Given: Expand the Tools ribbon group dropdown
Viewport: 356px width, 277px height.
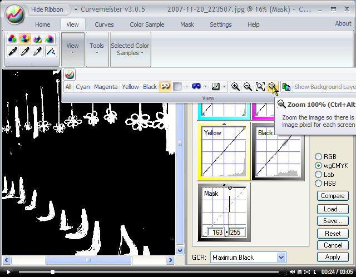Looking at the screenshot, I should click(97, 50).
